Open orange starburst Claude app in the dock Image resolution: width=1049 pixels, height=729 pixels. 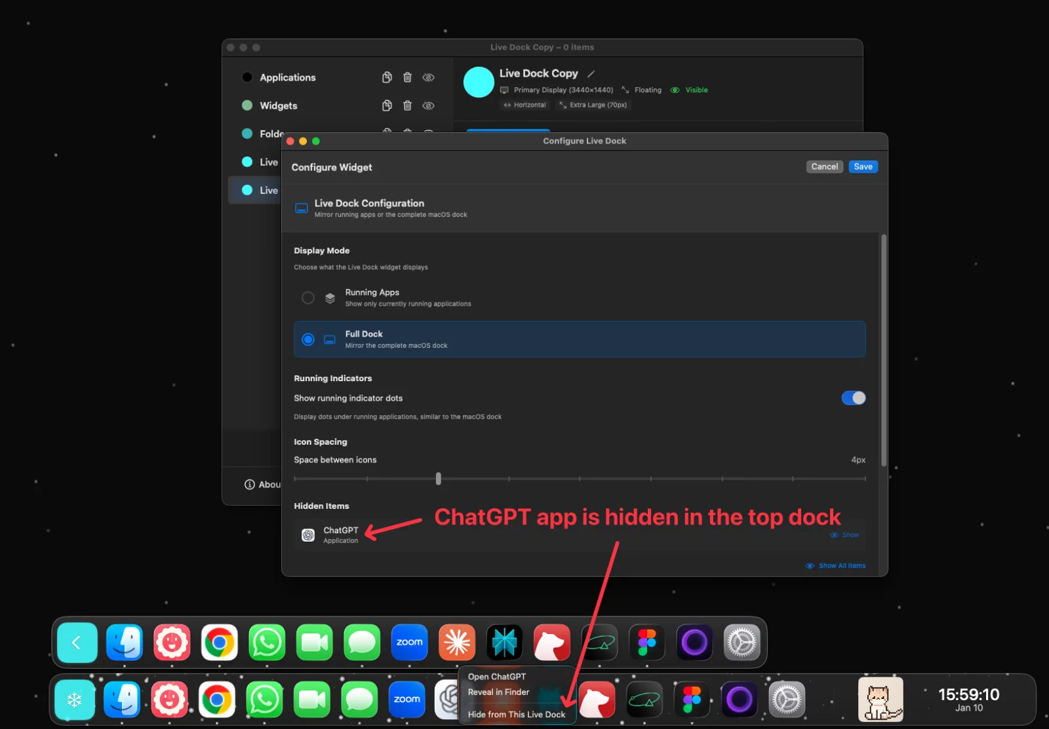click(x=457, y=643)
